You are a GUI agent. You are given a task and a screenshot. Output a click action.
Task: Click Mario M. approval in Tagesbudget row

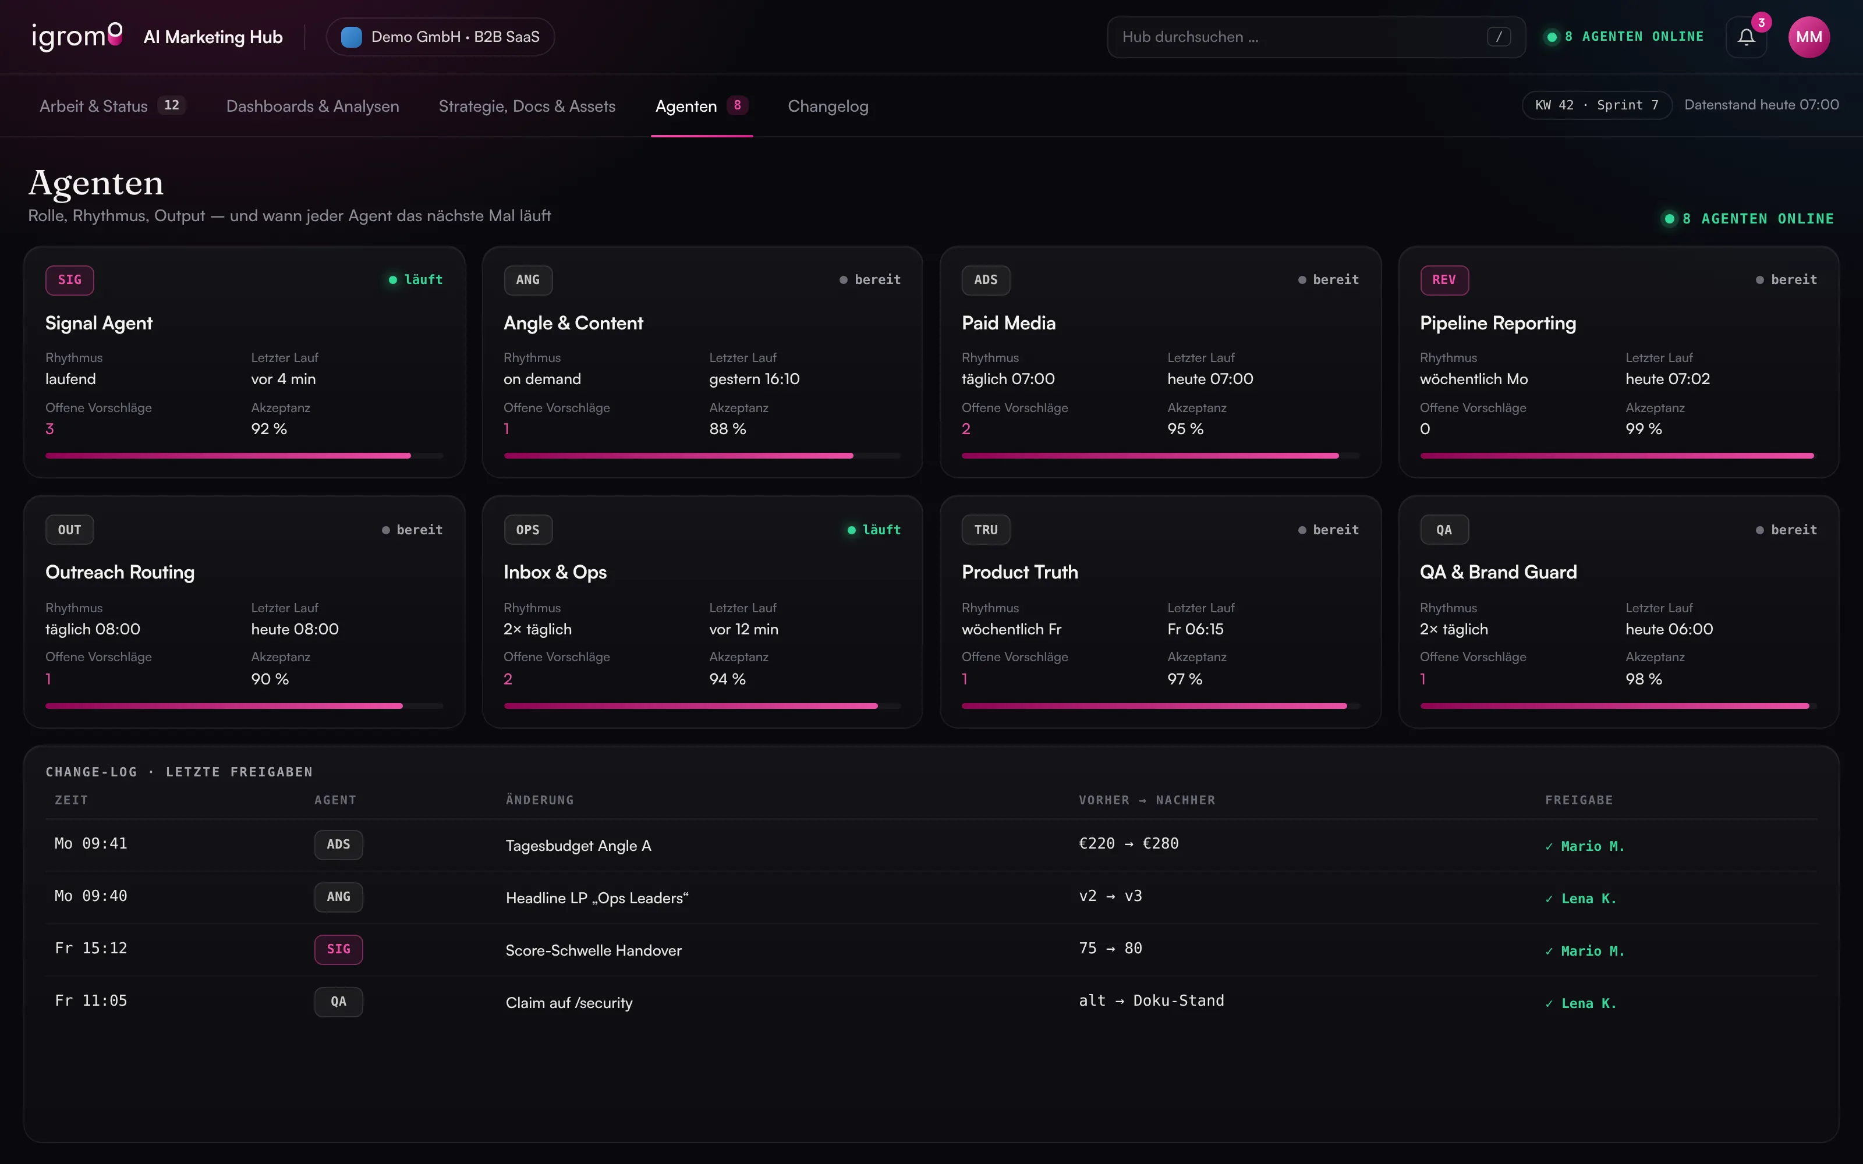(1584, 846)
